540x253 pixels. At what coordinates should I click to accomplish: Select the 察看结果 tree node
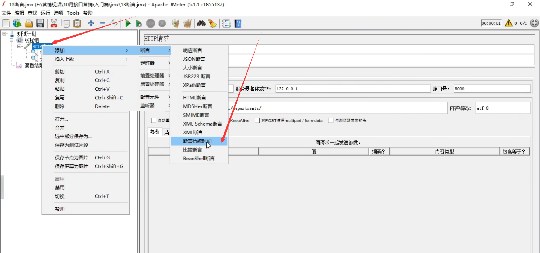(33, 65)
